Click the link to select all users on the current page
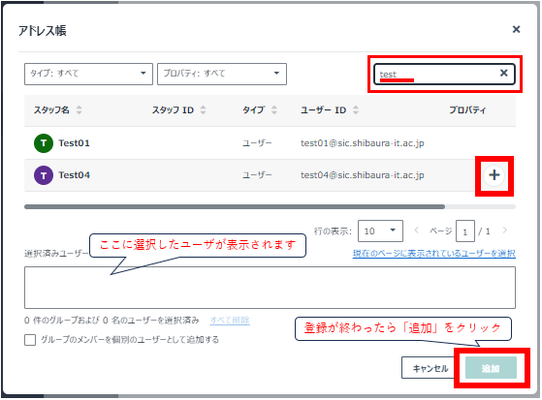Image resolution: width=542 pixels, height=400 pixels. (x=433, y=254)
